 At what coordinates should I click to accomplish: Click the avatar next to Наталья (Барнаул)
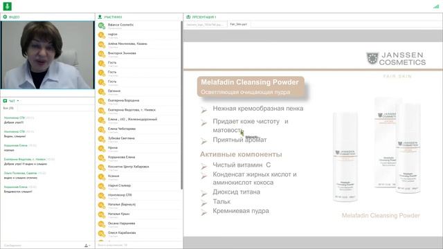point(102,205)
